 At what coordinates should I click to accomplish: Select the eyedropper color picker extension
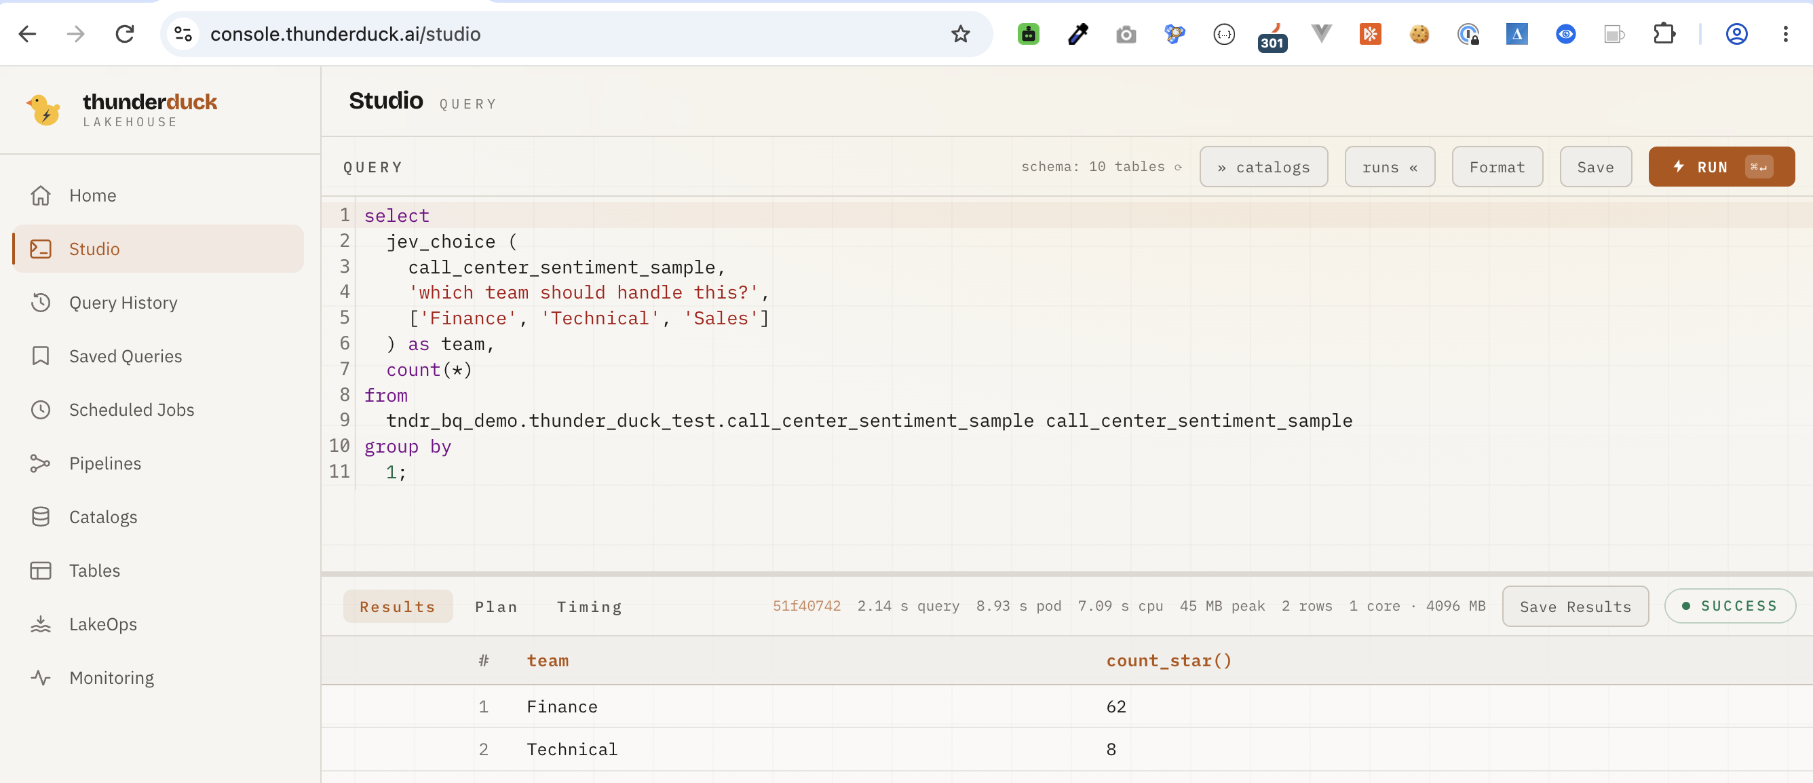tap(1077, 34)
